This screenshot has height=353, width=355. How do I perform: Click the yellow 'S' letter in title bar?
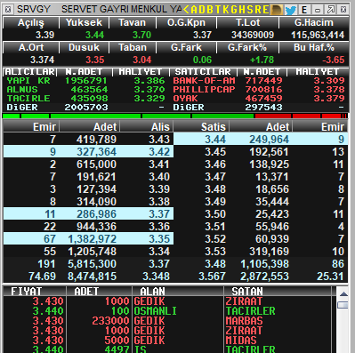pyautogui.click(x=250, y=10)
